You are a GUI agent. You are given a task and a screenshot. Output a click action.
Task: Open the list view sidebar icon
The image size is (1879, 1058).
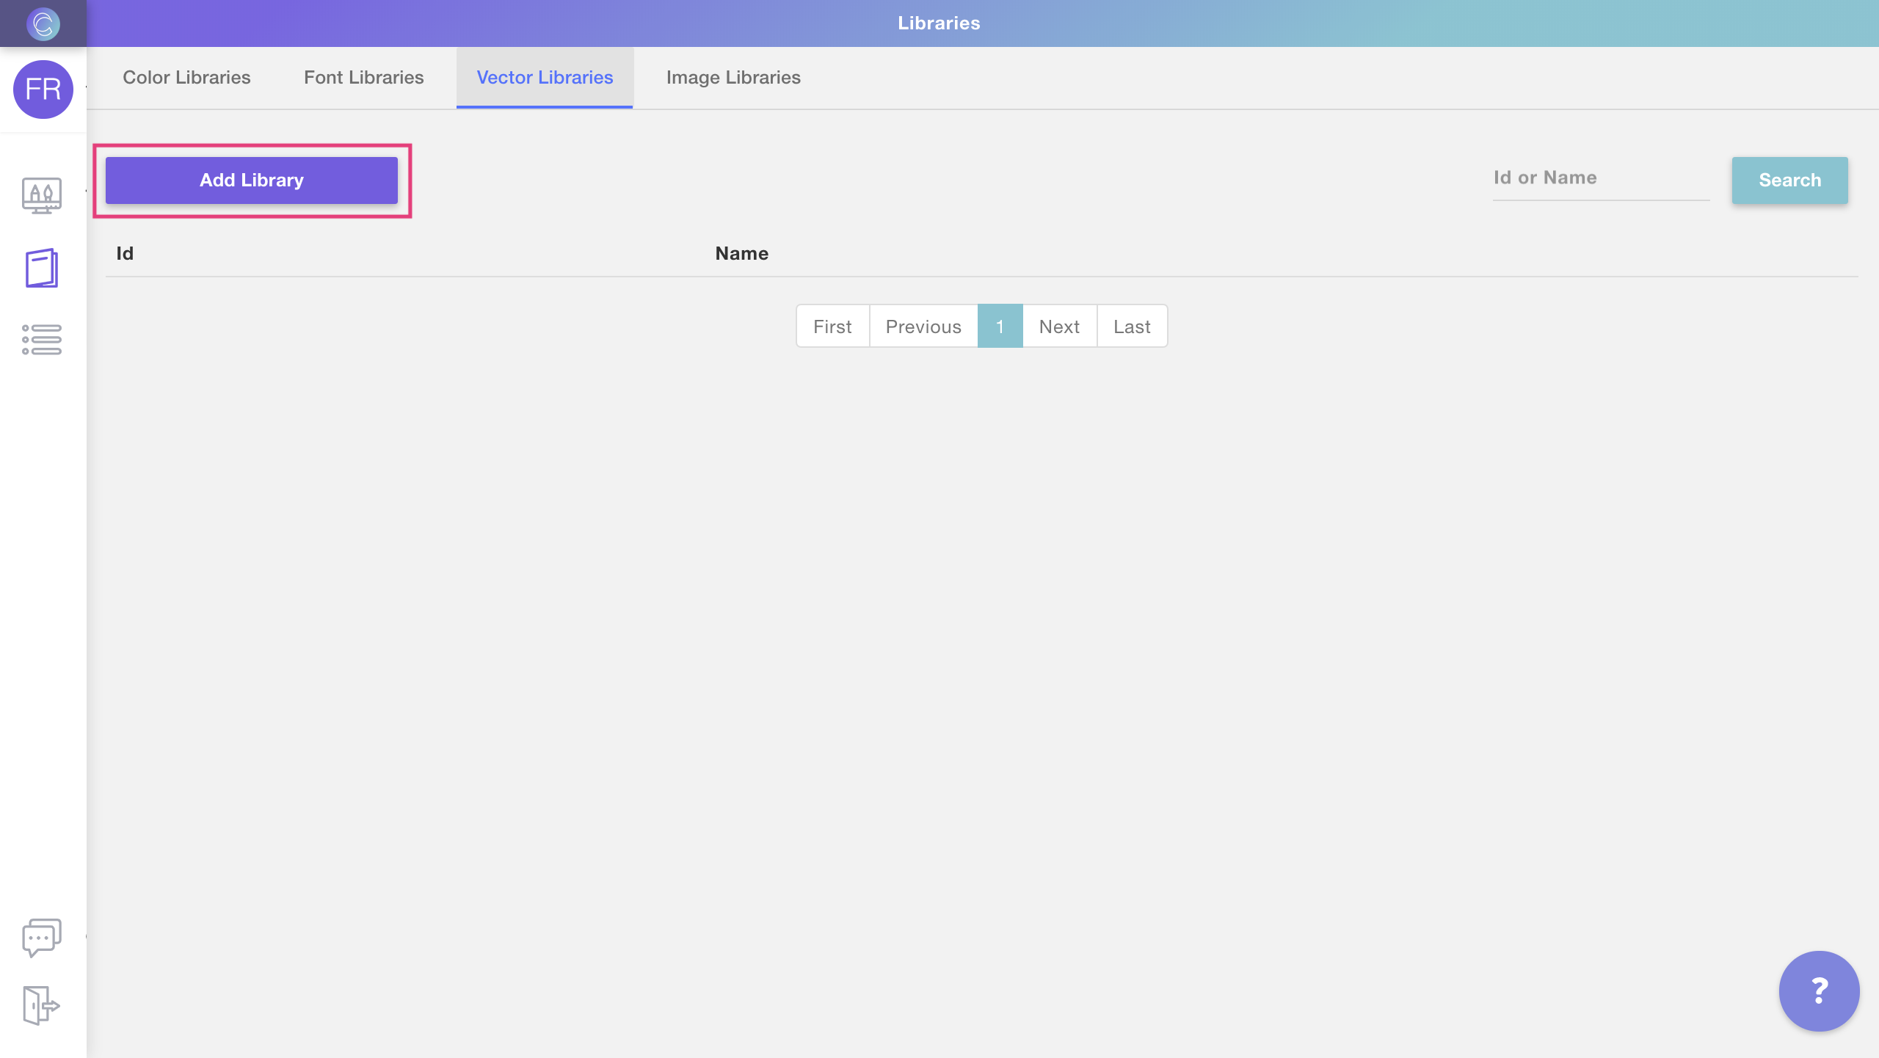[x=42, y=340]
